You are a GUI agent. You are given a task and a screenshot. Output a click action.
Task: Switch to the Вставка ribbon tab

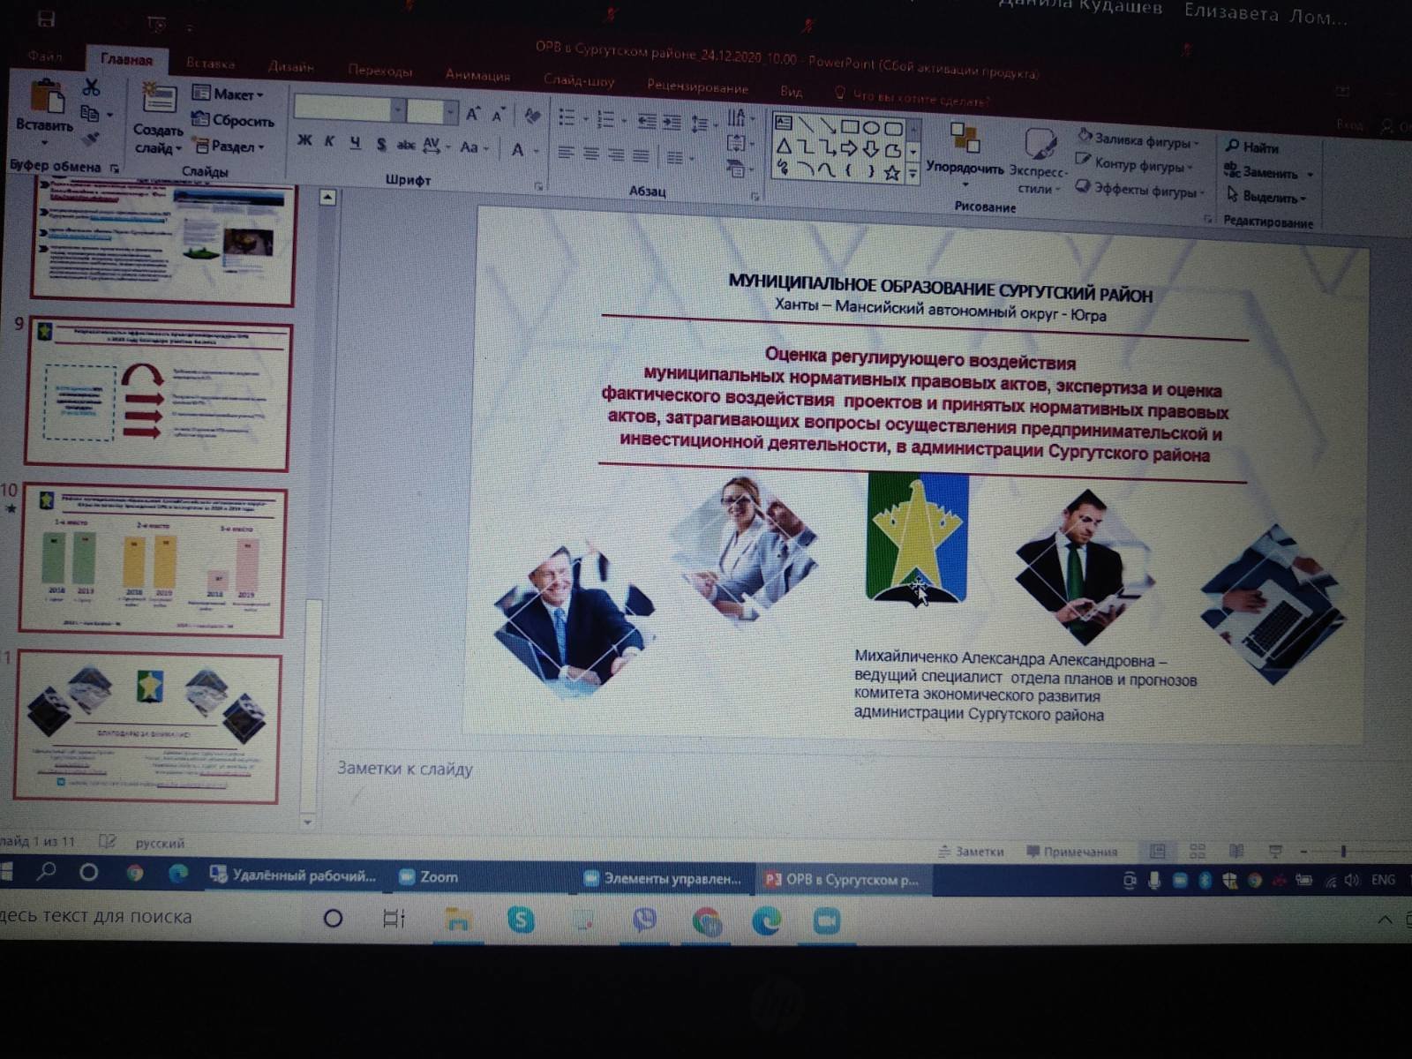210,64
